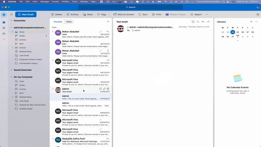The image size is (261, 147).
Task: Toggle the My Day pane icon
Action: pyautogui.click(x=258, y=15)
